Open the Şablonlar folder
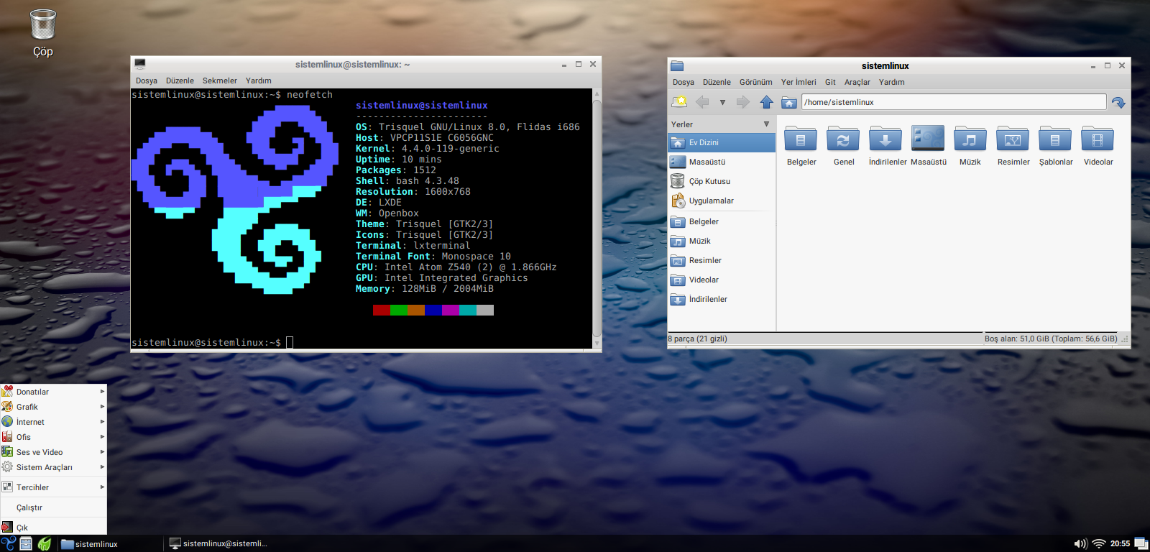Image resolution: width=1150 pixels, height=552 pixels. [x=1055, y=139]
